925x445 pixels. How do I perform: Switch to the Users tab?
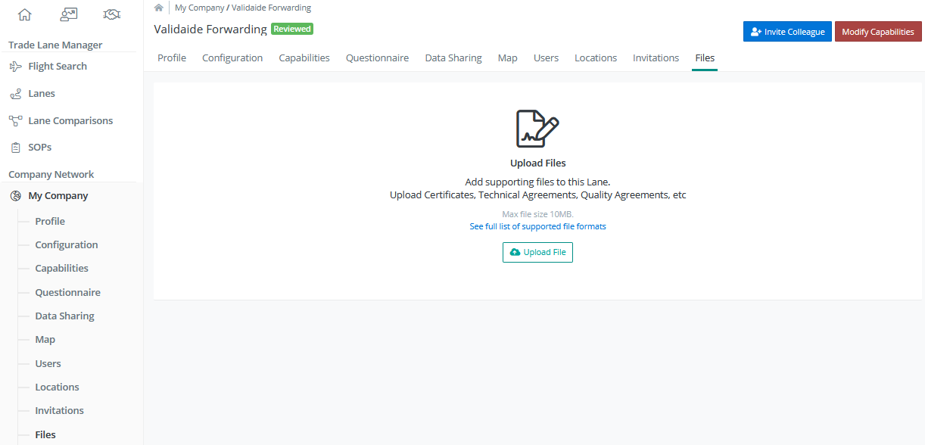[x=547, y=58]
